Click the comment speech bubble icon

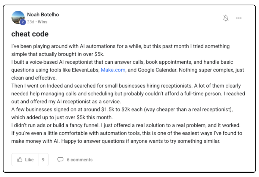60,160
